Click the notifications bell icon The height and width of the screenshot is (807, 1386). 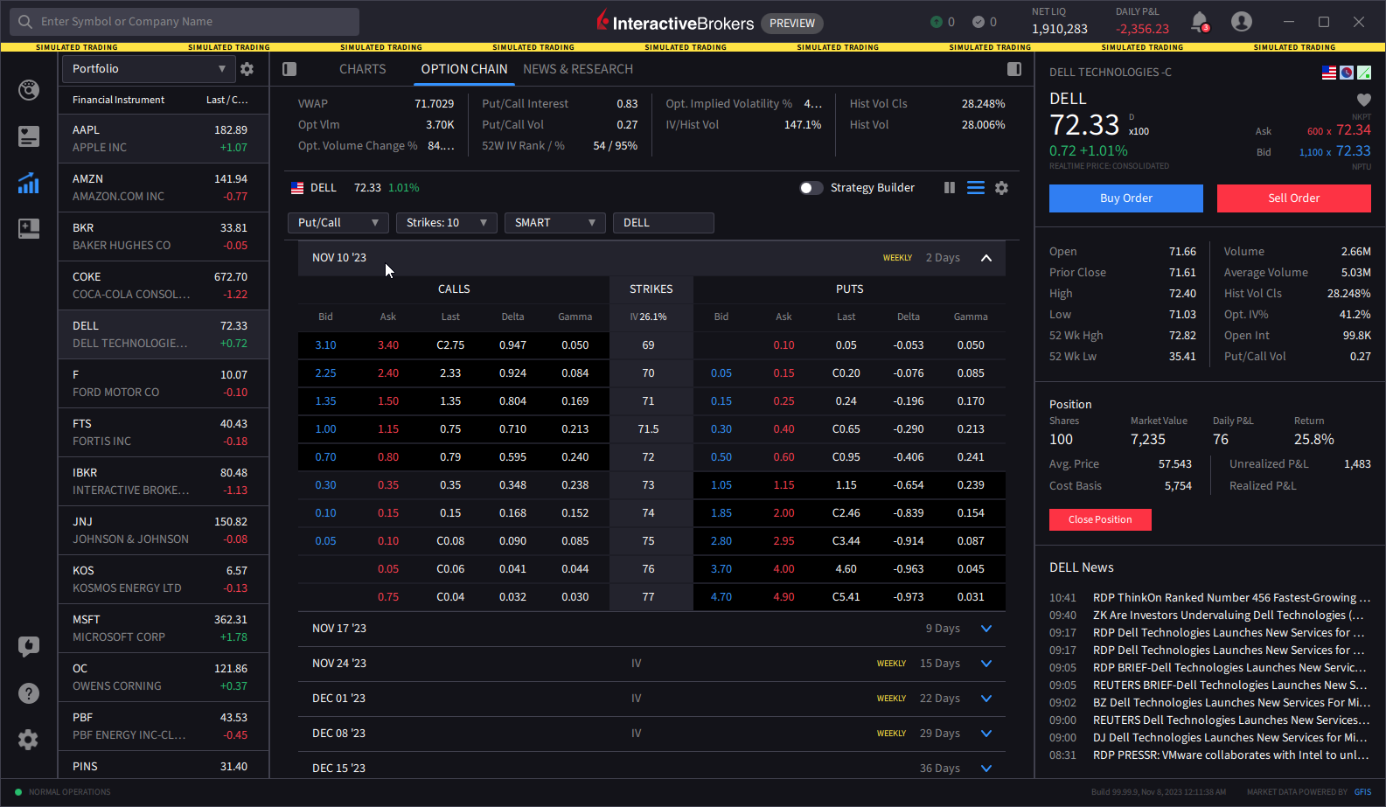click(1199, 21)
